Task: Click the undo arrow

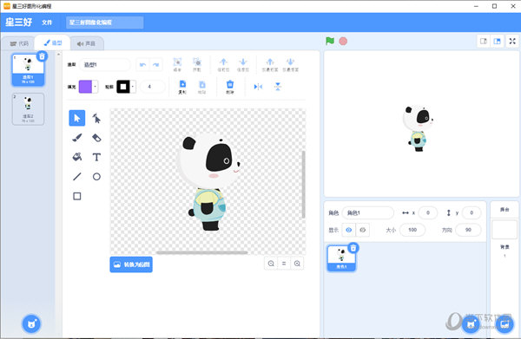Action: [x=142, y=65]
